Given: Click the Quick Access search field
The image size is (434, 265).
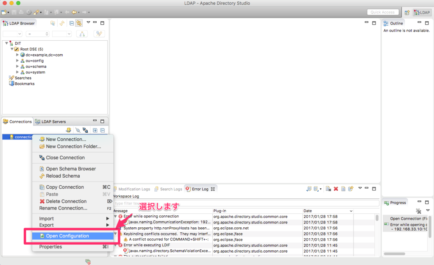Looking at the screenshot, I should tap(383, 12).
